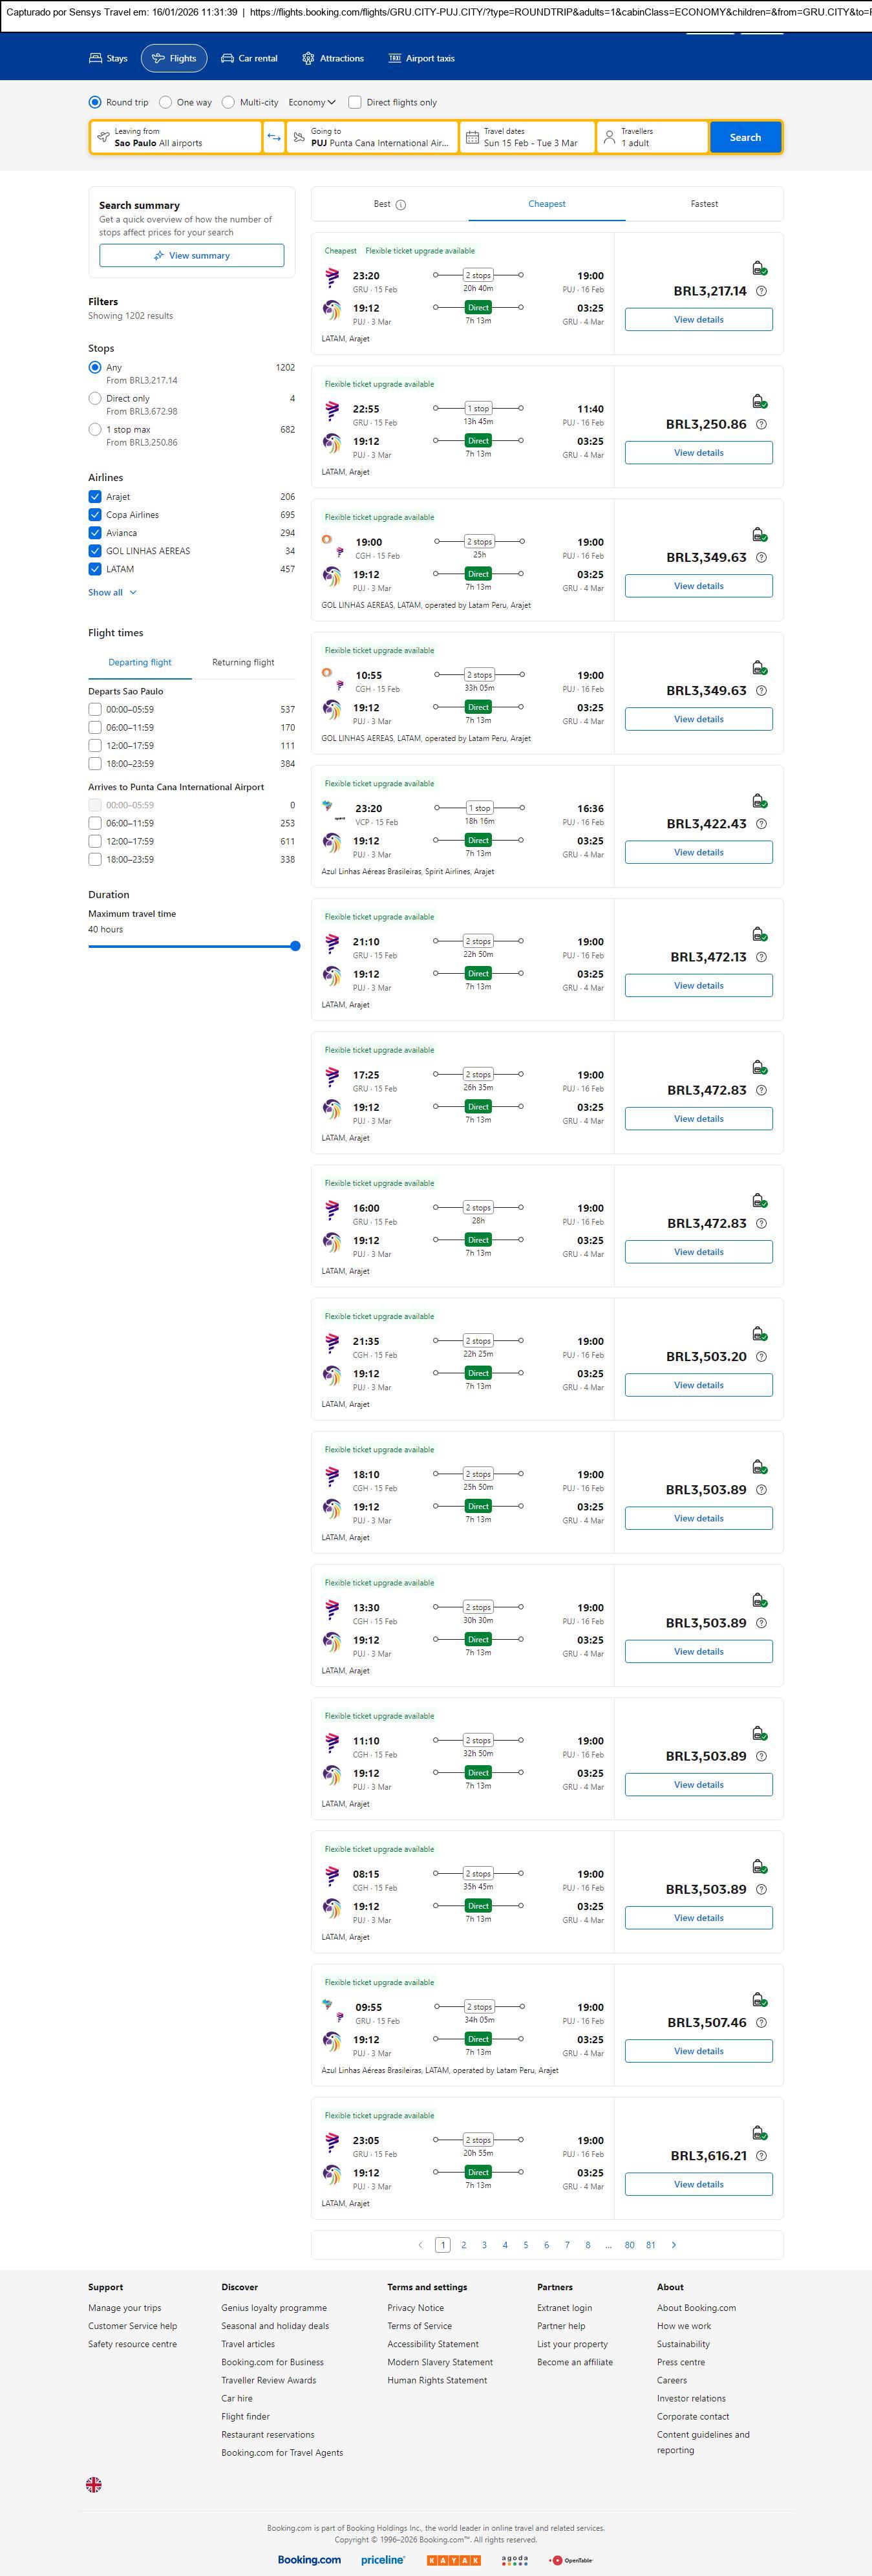Click the luggage icon on the BRL3,250.86 flight

click(759, 402)
